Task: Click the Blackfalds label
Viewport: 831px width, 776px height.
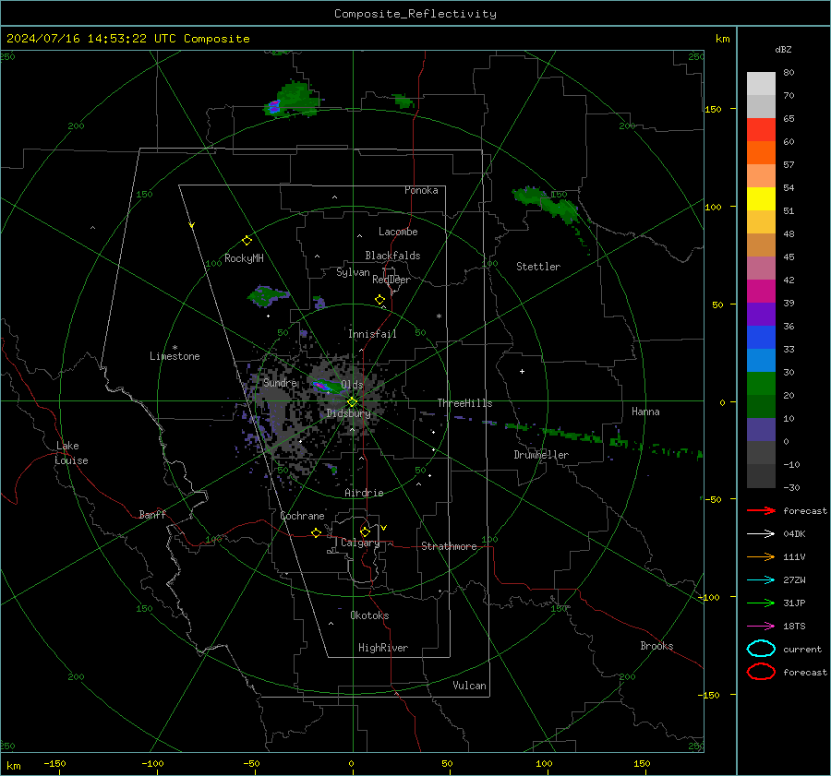Action: click(x=392, y=256)
